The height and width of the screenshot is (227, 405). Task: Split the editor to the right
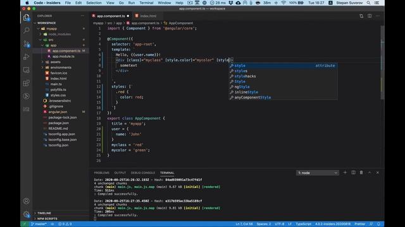tap(370, 16)
